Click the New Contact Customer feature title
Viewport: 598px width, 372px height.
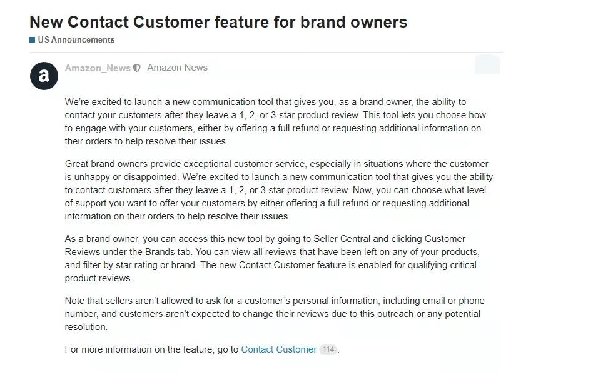tap(218, 22)
